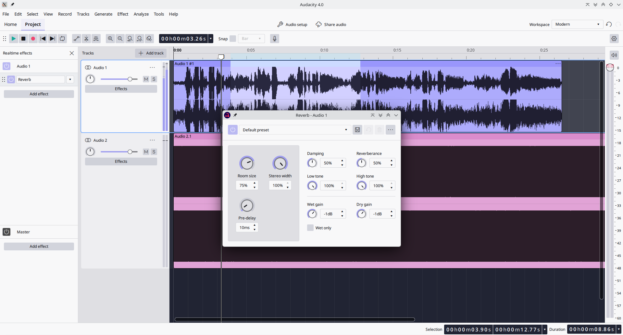Viewport: 623px width, 335px height.
Task: Toggle Reverb effect power in sidebar
Action: pyautogui.click(x=11, y=79)
